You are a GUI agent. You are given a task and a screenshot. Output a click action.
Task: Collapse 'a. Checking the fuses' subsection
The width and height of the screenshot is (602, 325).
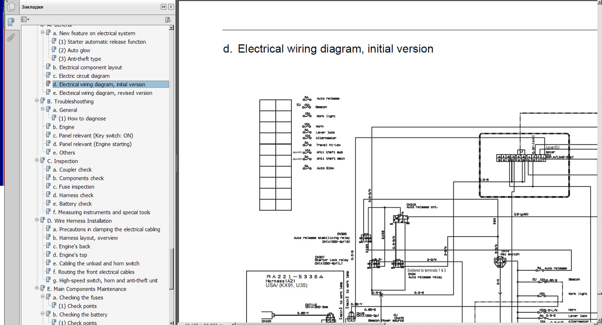click(x=43, y=297)
